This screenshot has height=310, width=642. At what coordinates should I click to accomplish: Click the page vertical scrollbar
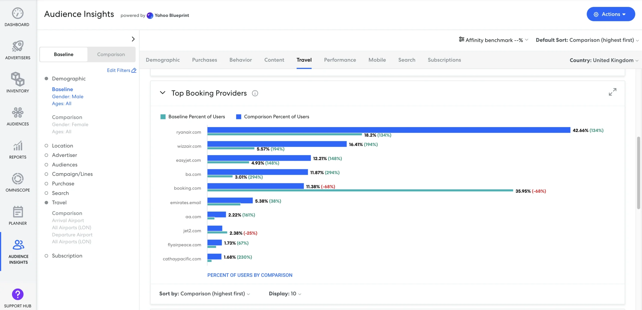pos(638,173)
